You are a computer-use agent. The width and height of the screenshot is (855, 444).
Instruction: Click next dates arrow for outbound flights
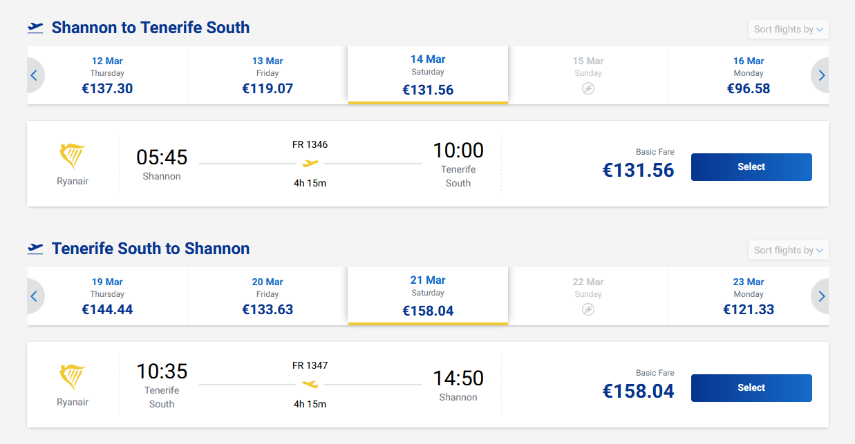click(821, 75)
